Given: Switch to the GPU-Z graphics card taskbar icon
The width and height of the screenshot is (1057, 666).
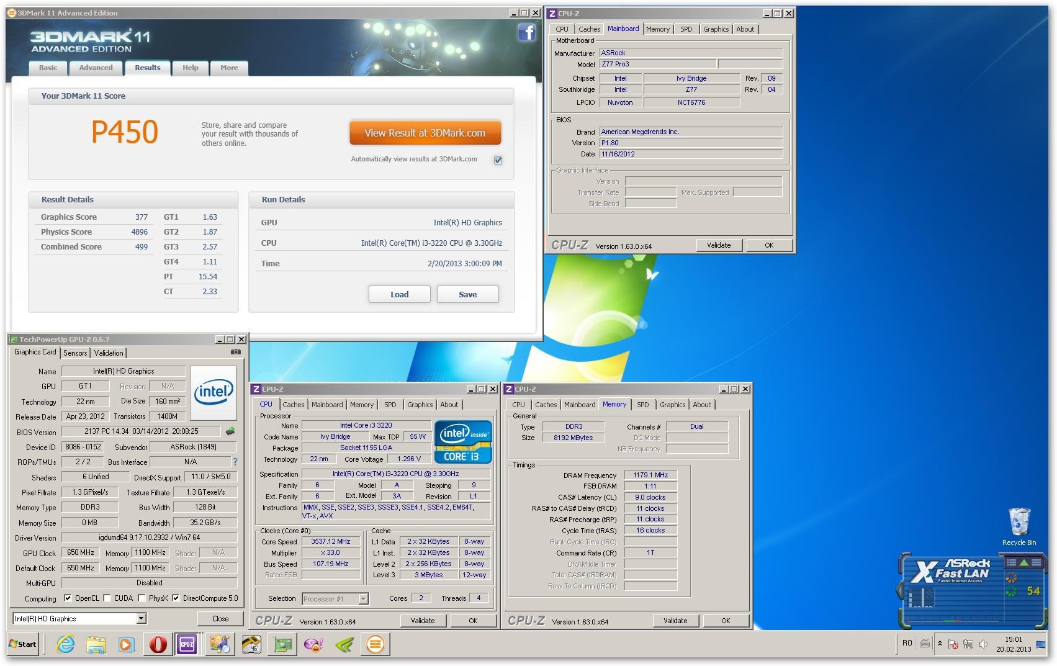Looking at the screenshot, I should pyautogui.click(x=282, y=644).
